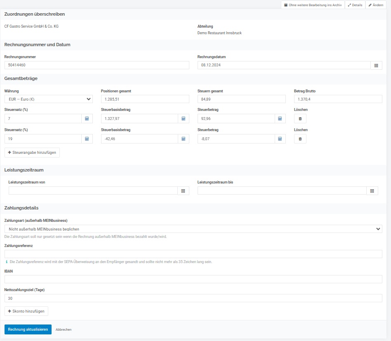Screen dimensions: 391x341
Task: Open calculator for Steuerbetrag 92,96
Action: 280,119
